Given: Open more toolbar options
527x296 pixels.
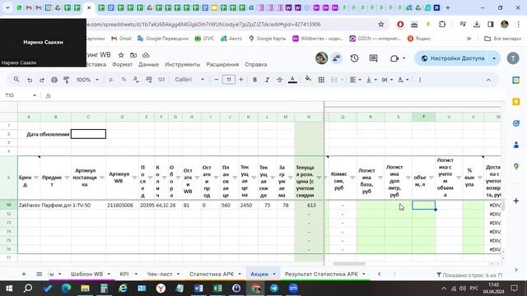Looking at the screenshot, I should coord(420,80).
